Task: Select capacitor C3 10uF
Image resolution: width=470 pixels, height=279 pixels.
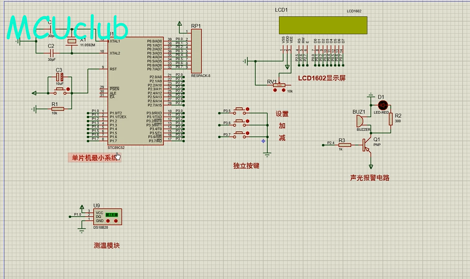Action: pos(60,77)
